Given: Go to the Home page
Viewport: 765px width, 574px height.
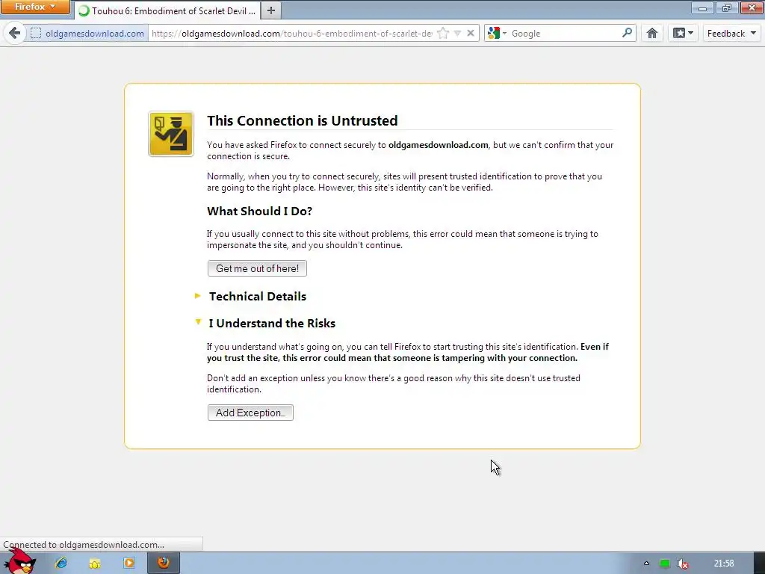Looking at the screenshot, I should point(652,33).
